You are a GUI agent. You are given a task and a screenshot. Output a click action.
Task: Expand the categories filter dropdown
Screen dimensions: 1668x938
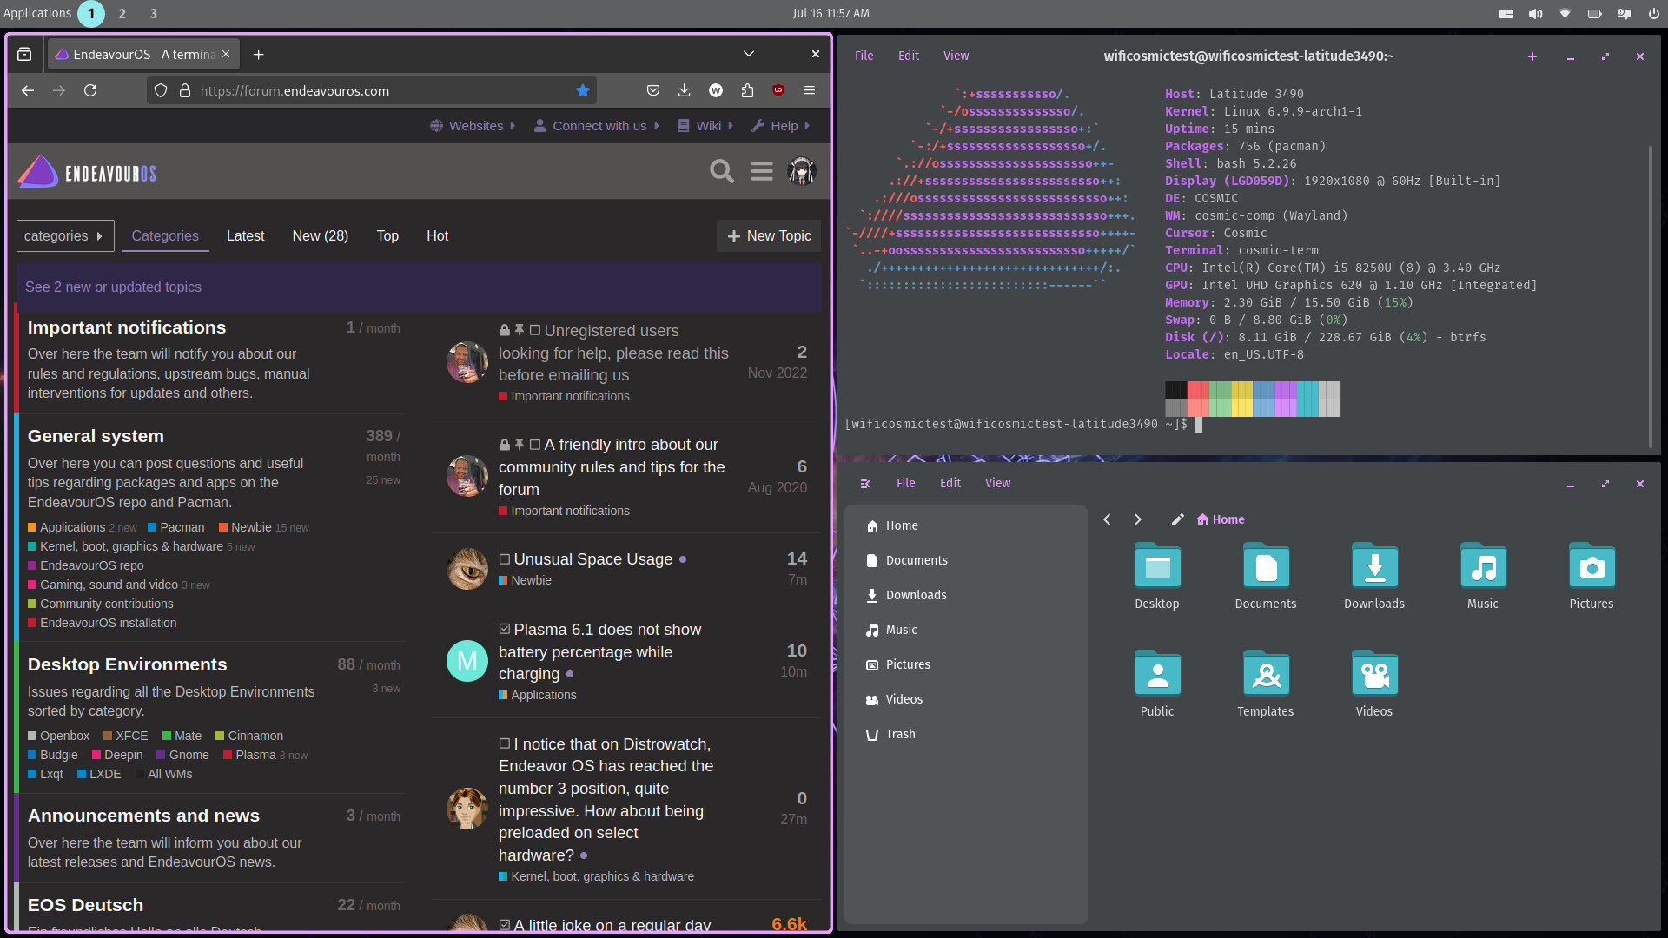tap(65, 235)
